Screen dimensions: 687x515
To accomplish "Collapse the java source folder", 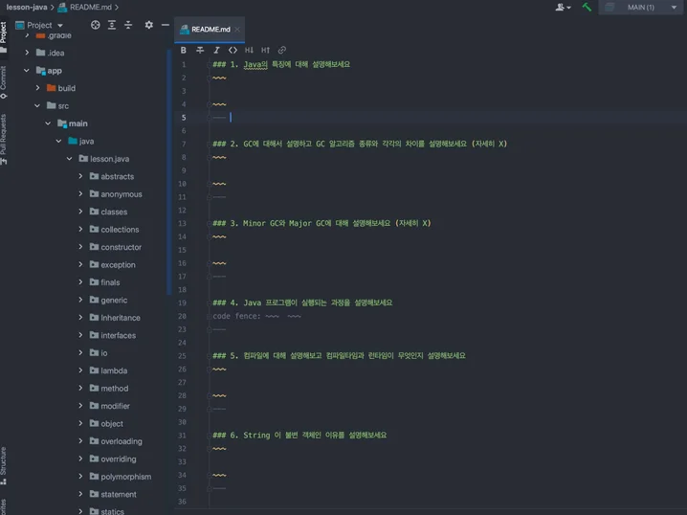I will [x=58, y=141].
